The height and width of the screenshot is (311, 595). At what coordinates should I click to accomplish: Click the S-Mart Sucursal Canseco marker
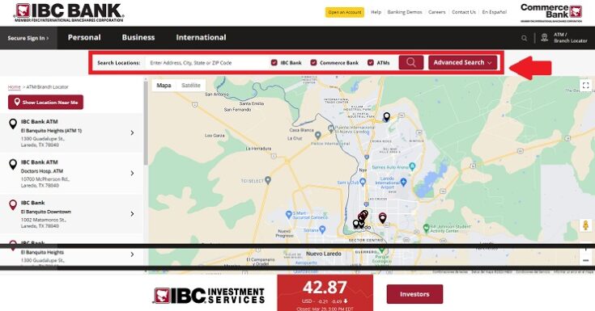[x=288, y=214]
